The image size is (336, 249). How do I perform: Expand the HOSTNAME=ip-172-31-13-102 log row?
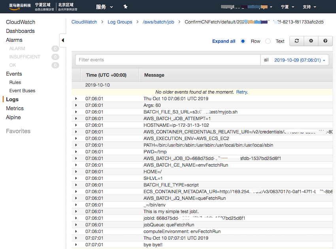pyautogui.click(x=76, y=125)
